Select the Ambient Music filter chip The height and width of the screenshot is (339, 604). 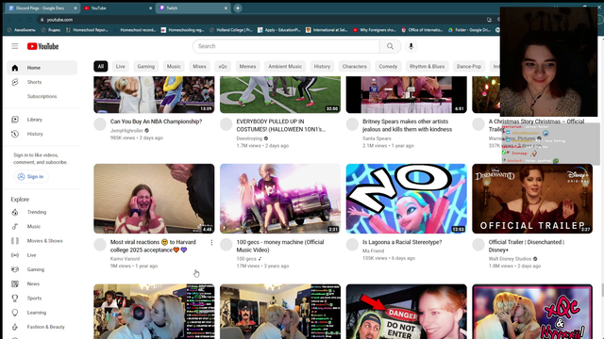pos(285,67)
